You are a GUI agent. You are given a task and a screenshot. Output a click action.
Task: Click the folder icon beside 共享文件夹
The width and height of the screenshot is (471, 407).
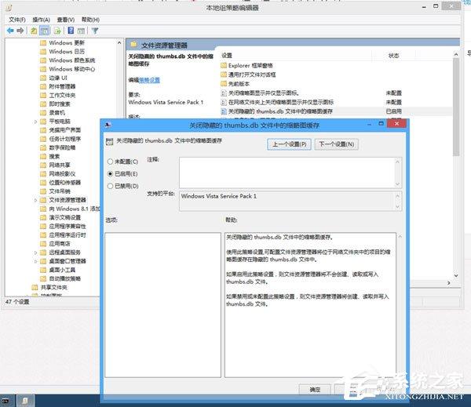click(x=35, y=288)
